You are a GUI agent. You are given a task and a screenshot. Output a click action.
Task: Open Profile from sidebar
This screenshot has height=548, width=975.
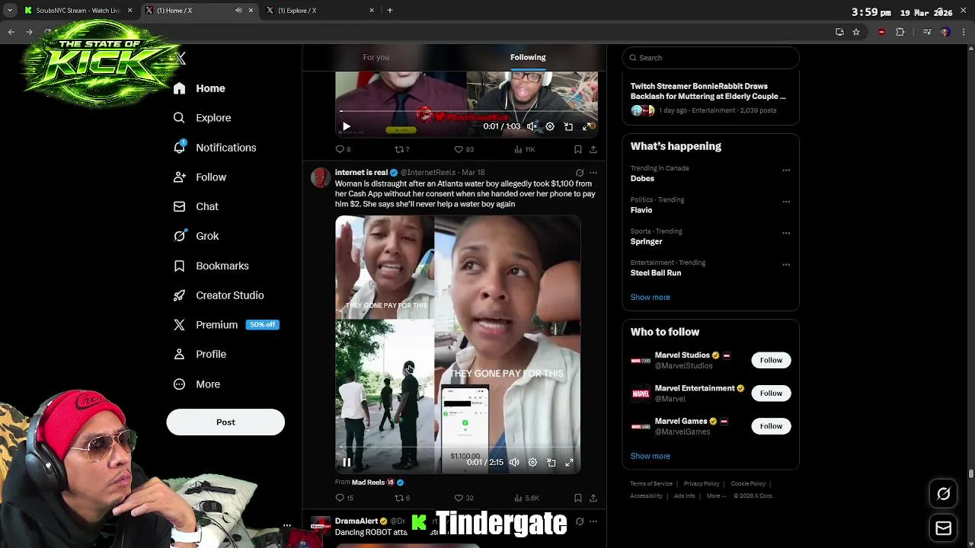(200, 354)
